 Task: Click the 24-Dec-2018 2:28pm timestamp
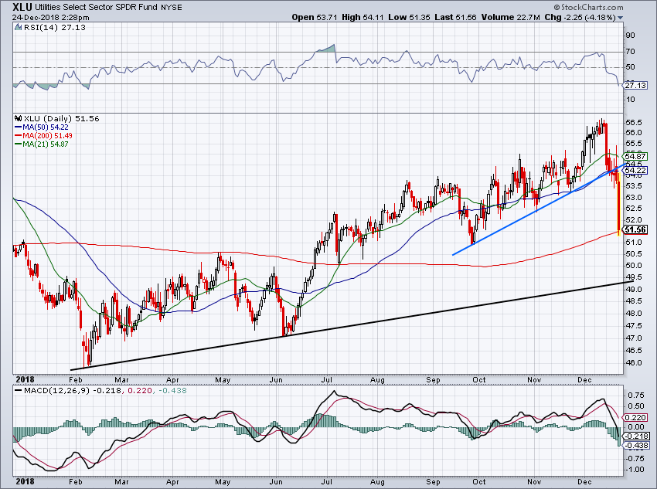(51, 18)
